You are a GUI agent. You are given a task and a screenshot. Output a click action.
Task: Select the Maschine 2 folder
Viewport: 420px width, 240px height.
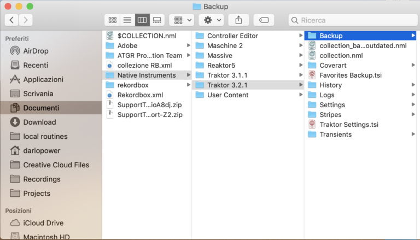pos(248,45)
